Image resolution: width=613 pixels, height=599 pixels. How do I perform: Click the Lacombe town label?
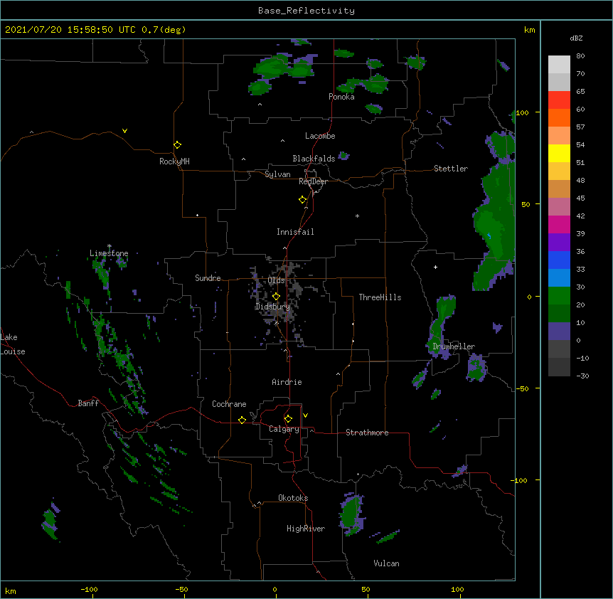320,136
